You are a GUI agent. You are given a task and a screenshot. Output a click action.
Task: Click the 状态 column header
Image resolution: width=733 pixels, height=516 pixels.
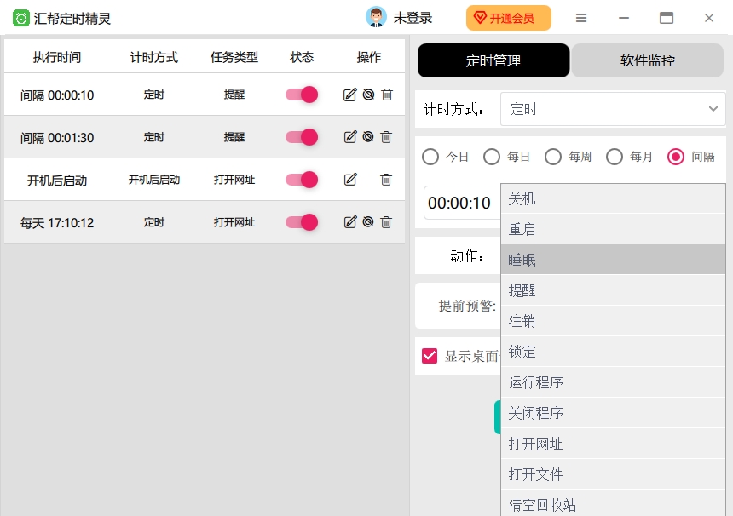pyautogui.click(x=302, y=57)
